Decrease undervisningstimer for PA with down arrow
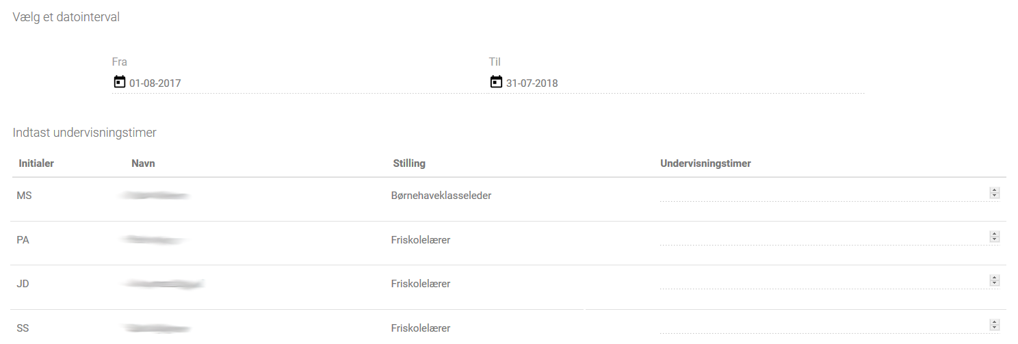 click(995, 240)
